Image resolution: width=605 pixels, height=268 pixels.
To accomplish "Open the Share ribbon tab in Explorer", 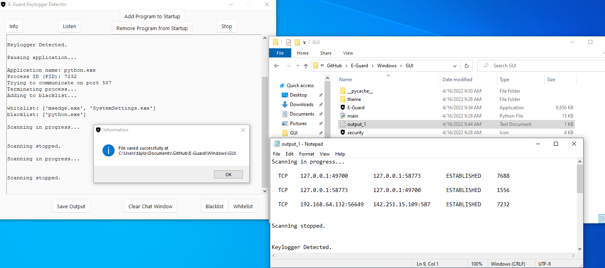I will (326, 53).
